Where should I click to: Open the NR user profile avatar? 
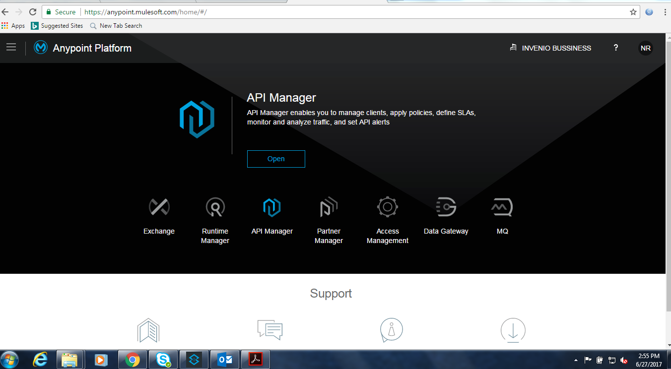click(x=646, y=48)
